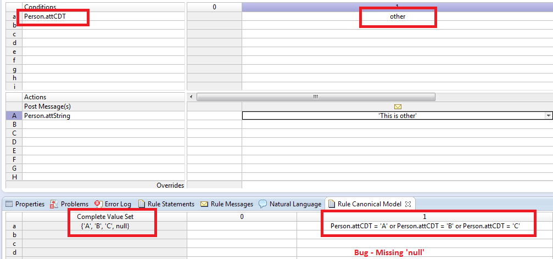Screen dimensions: 553x259
Task: Switch to Rule Messages tab
Action: coord(227,204)
